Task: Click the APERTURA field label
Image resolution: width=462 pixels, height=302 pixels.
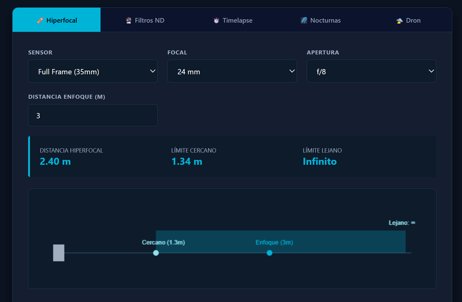Action: coord(323,53)
